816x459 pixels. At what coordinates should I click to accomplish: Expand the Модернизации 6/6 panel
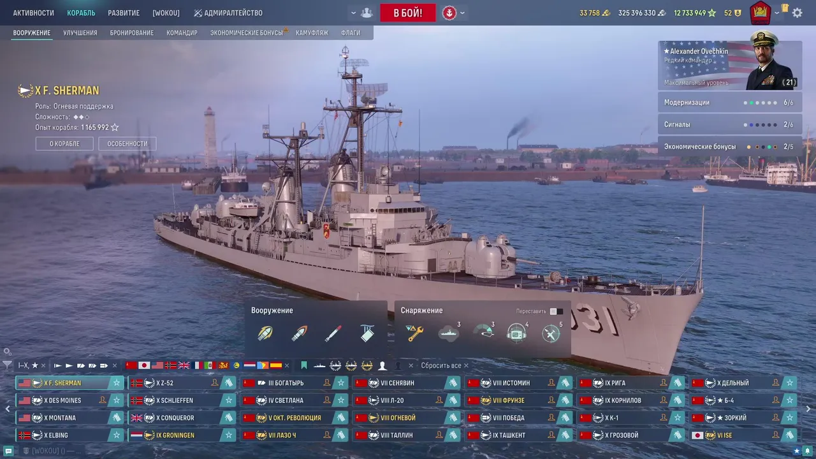click(729, 103)
